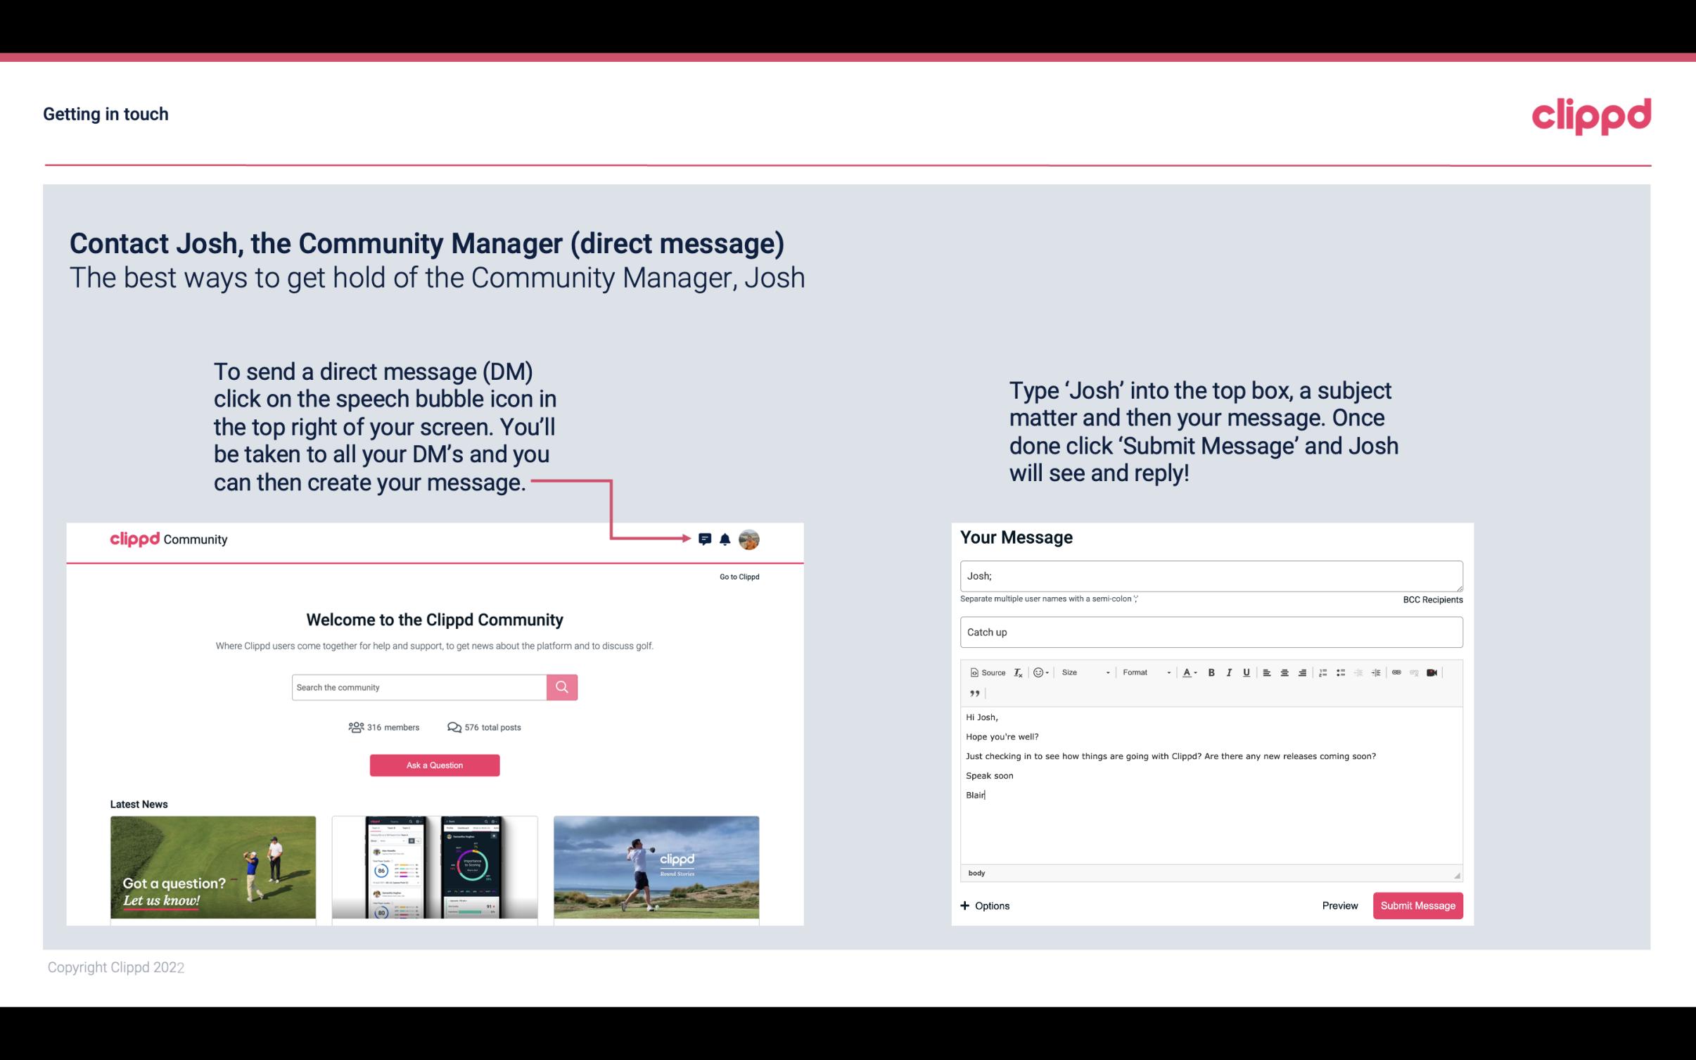Image resolution: width=1696 pixels, height=1060 pixels.
Task: Click the blockquote quotation mark icon
Action: 972,692
